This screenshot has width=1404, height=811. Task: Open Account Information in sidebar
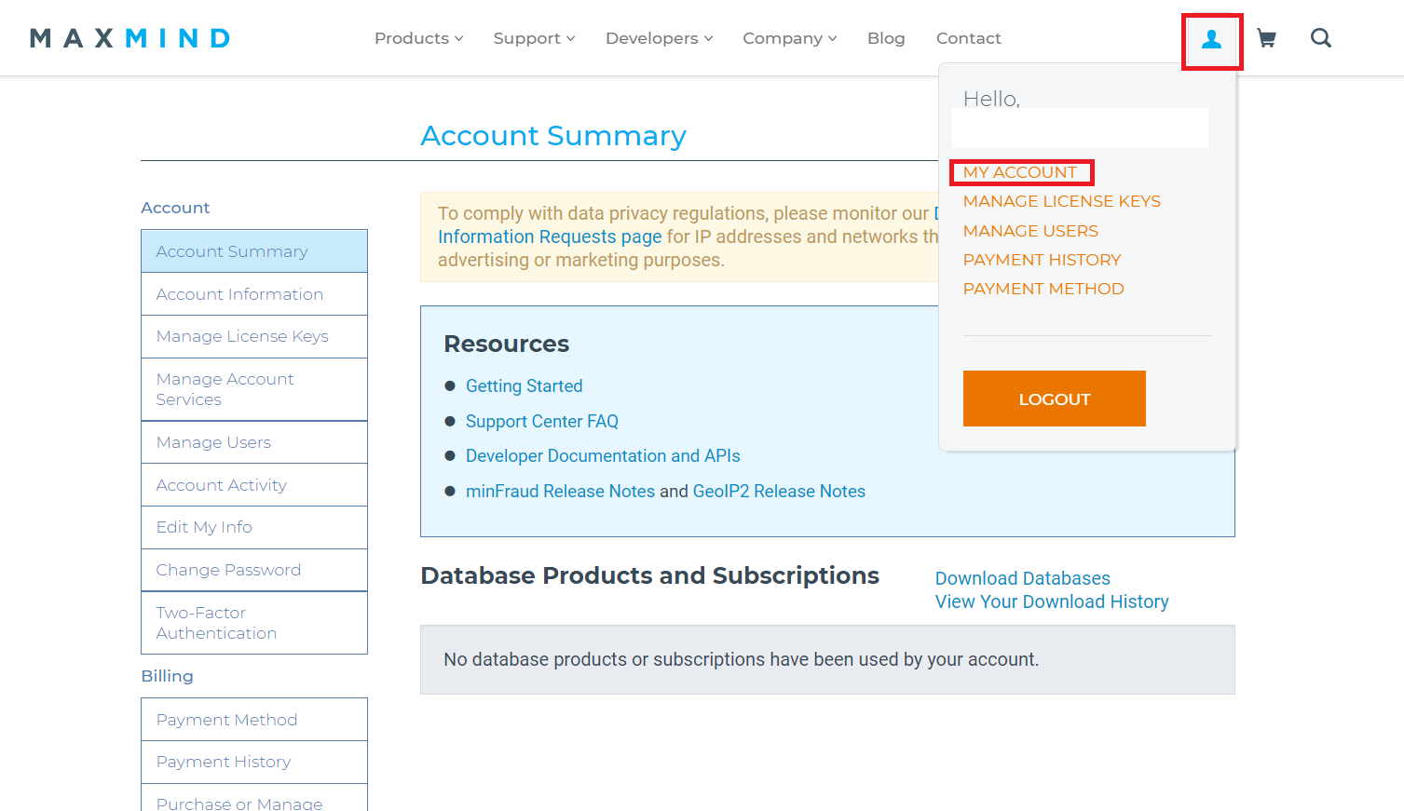[254, 294]
